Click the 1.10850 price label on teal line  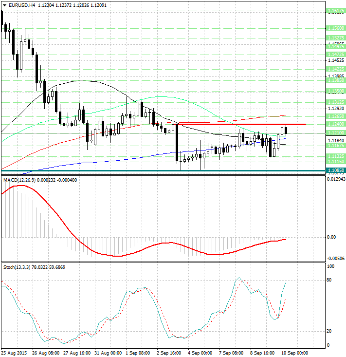pyautogui.click(x=336, y=170)
